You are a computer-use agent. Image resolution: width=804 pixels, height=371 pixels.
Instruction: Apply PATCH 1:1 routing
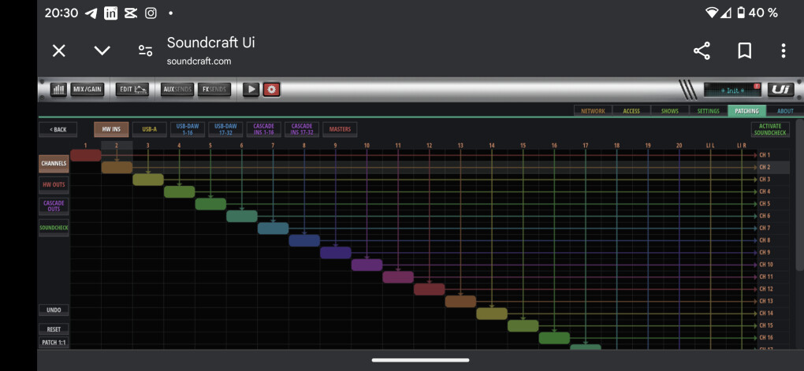point(54,343)
